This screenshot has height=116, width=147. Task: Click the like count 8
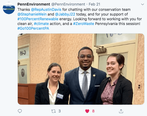tap(93, 111)
